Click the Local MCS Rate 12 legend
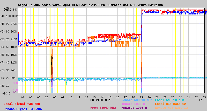The width and height of the screenshot is (207, 111). tap(171, 104)
